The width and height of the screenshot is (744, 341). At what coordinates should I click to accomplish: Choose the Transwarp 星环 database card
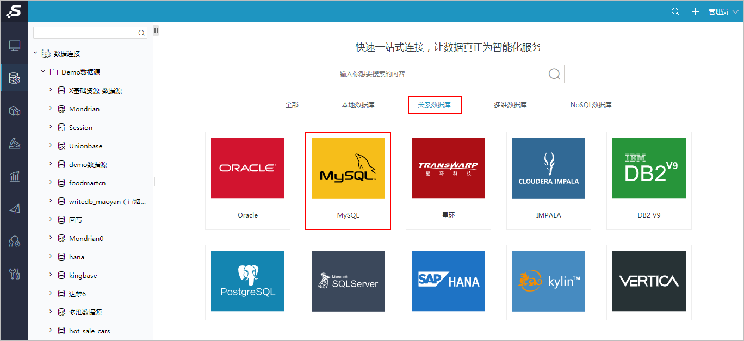[x=448, y=181]
